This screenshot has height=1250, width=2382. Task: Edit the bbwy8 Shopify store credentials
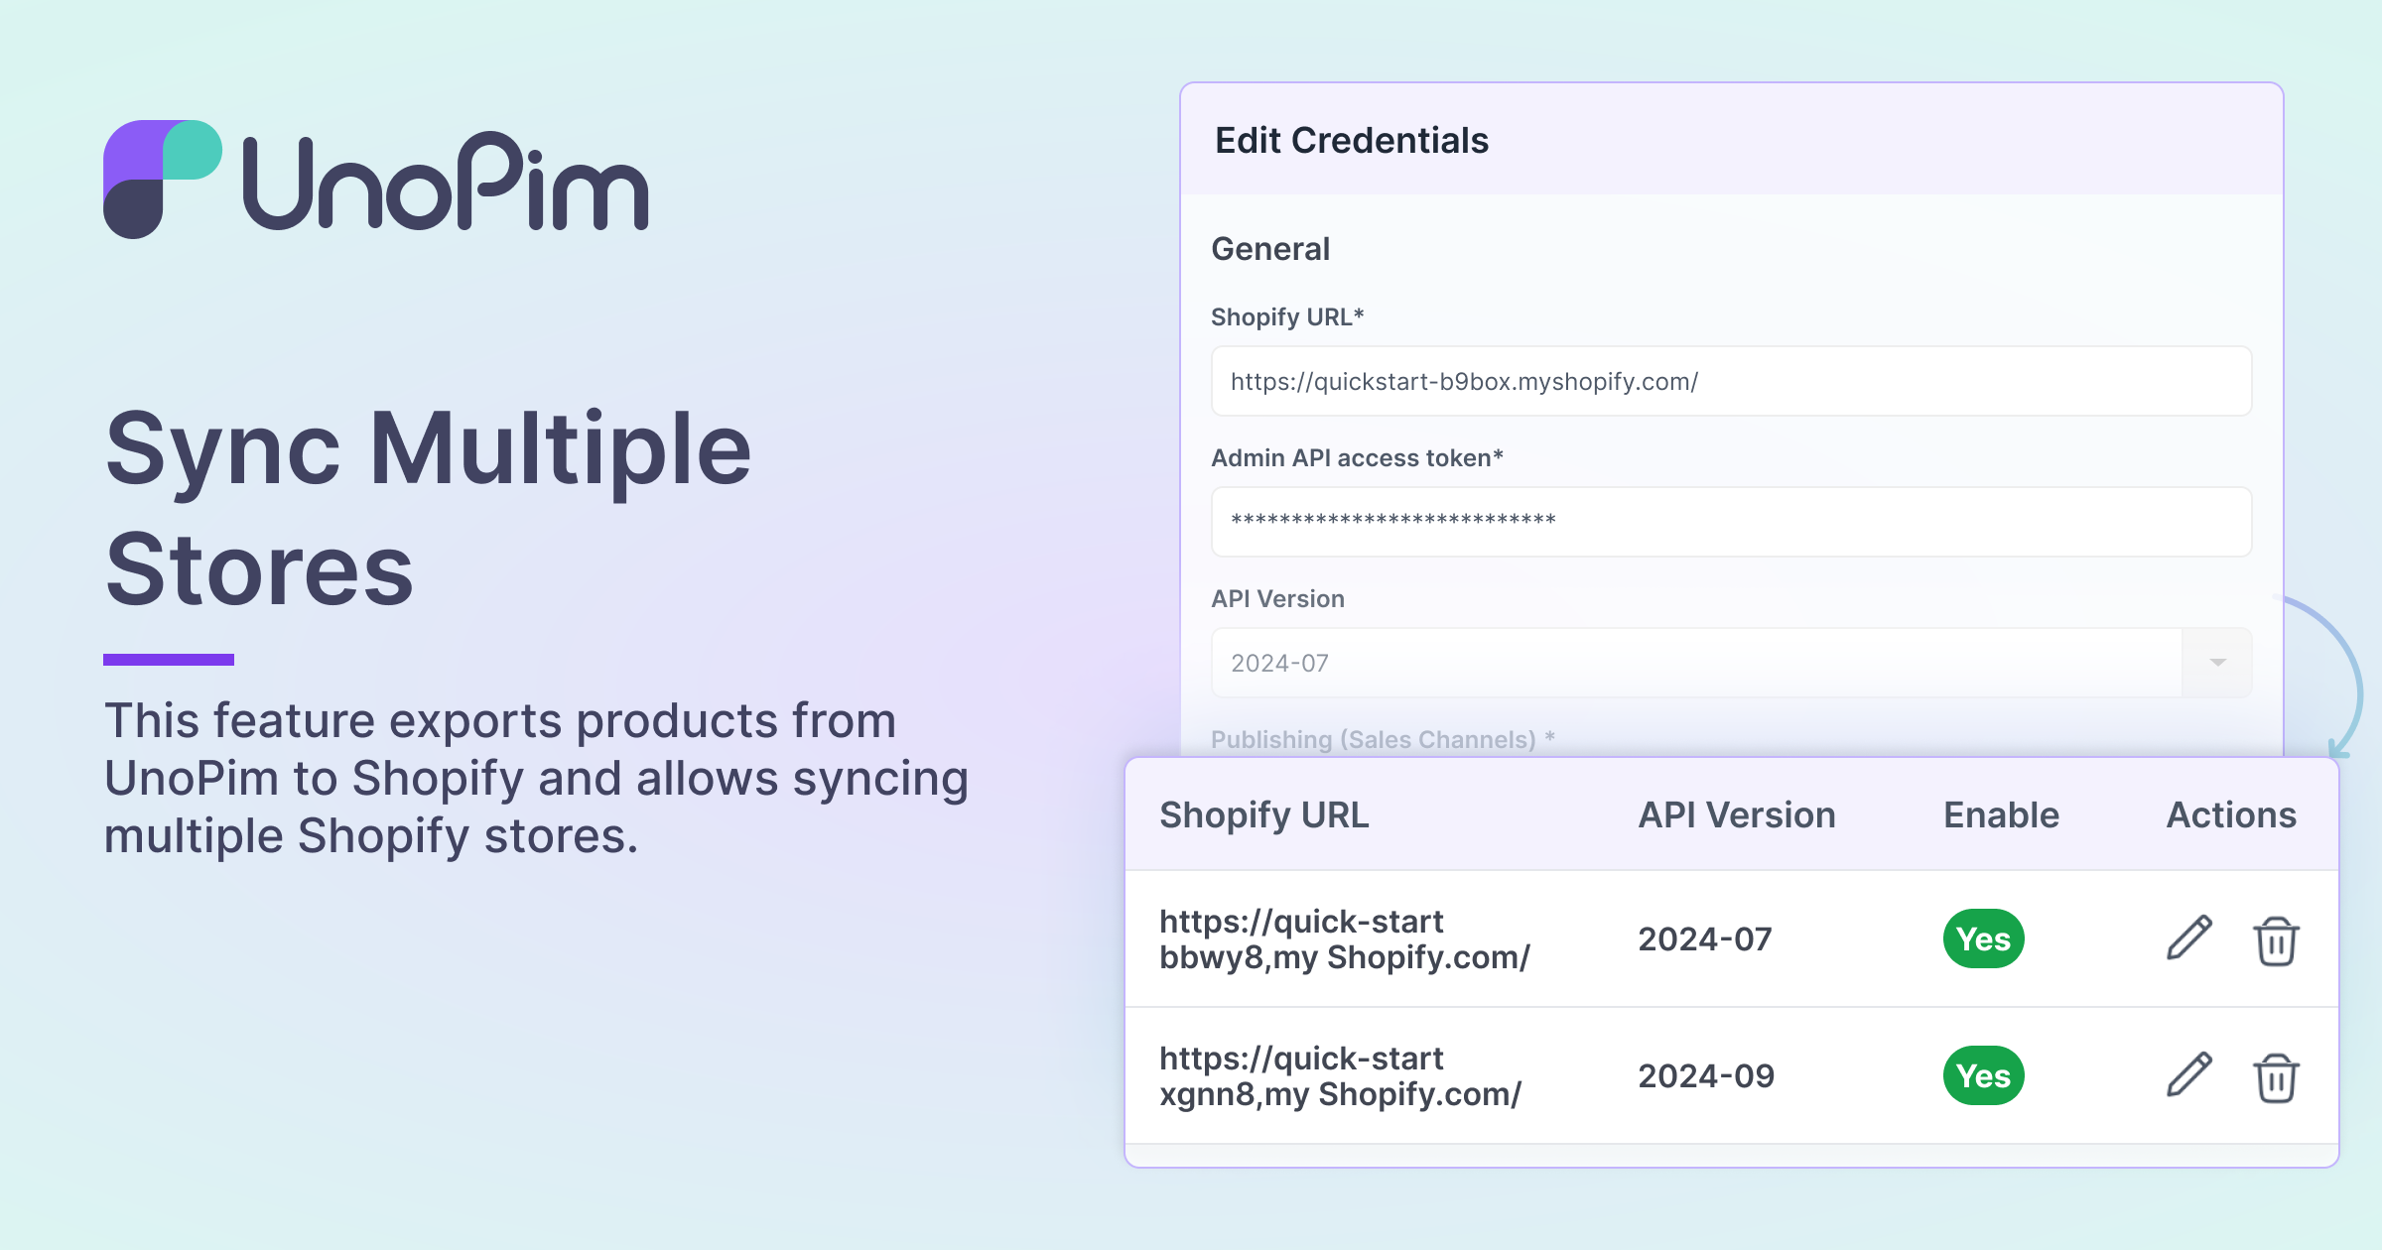pyautogui.click(x=2188, y=938)
